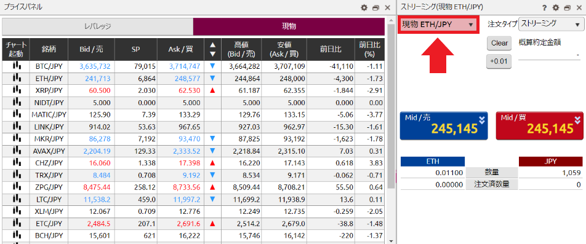Image resolution: width=586 pixels, height=244 pixels.
Task: Click CHZ/JPY bid price 16.060
Action: pyautogui.click(x=100, y=163)
